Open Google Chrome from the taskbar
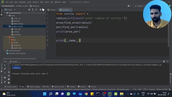The height and width of the screenshot is (97, 172). point(86,94)
